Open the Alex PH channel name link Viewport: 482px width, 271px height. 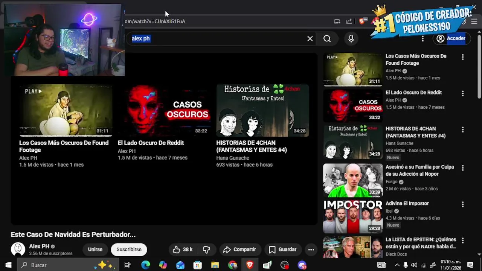[39, 246]
